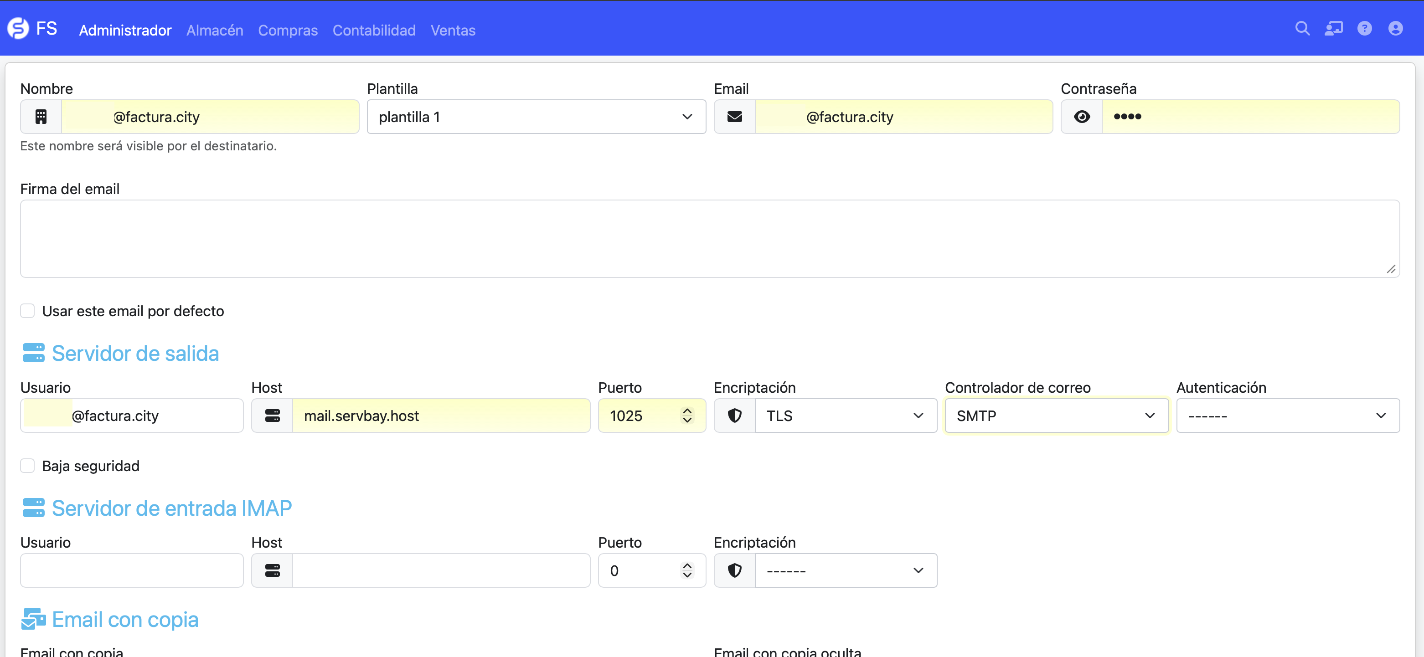Click server icon next to outgoing Host
The width and height of the screenshot is (1424, 657).
[272, 416]
